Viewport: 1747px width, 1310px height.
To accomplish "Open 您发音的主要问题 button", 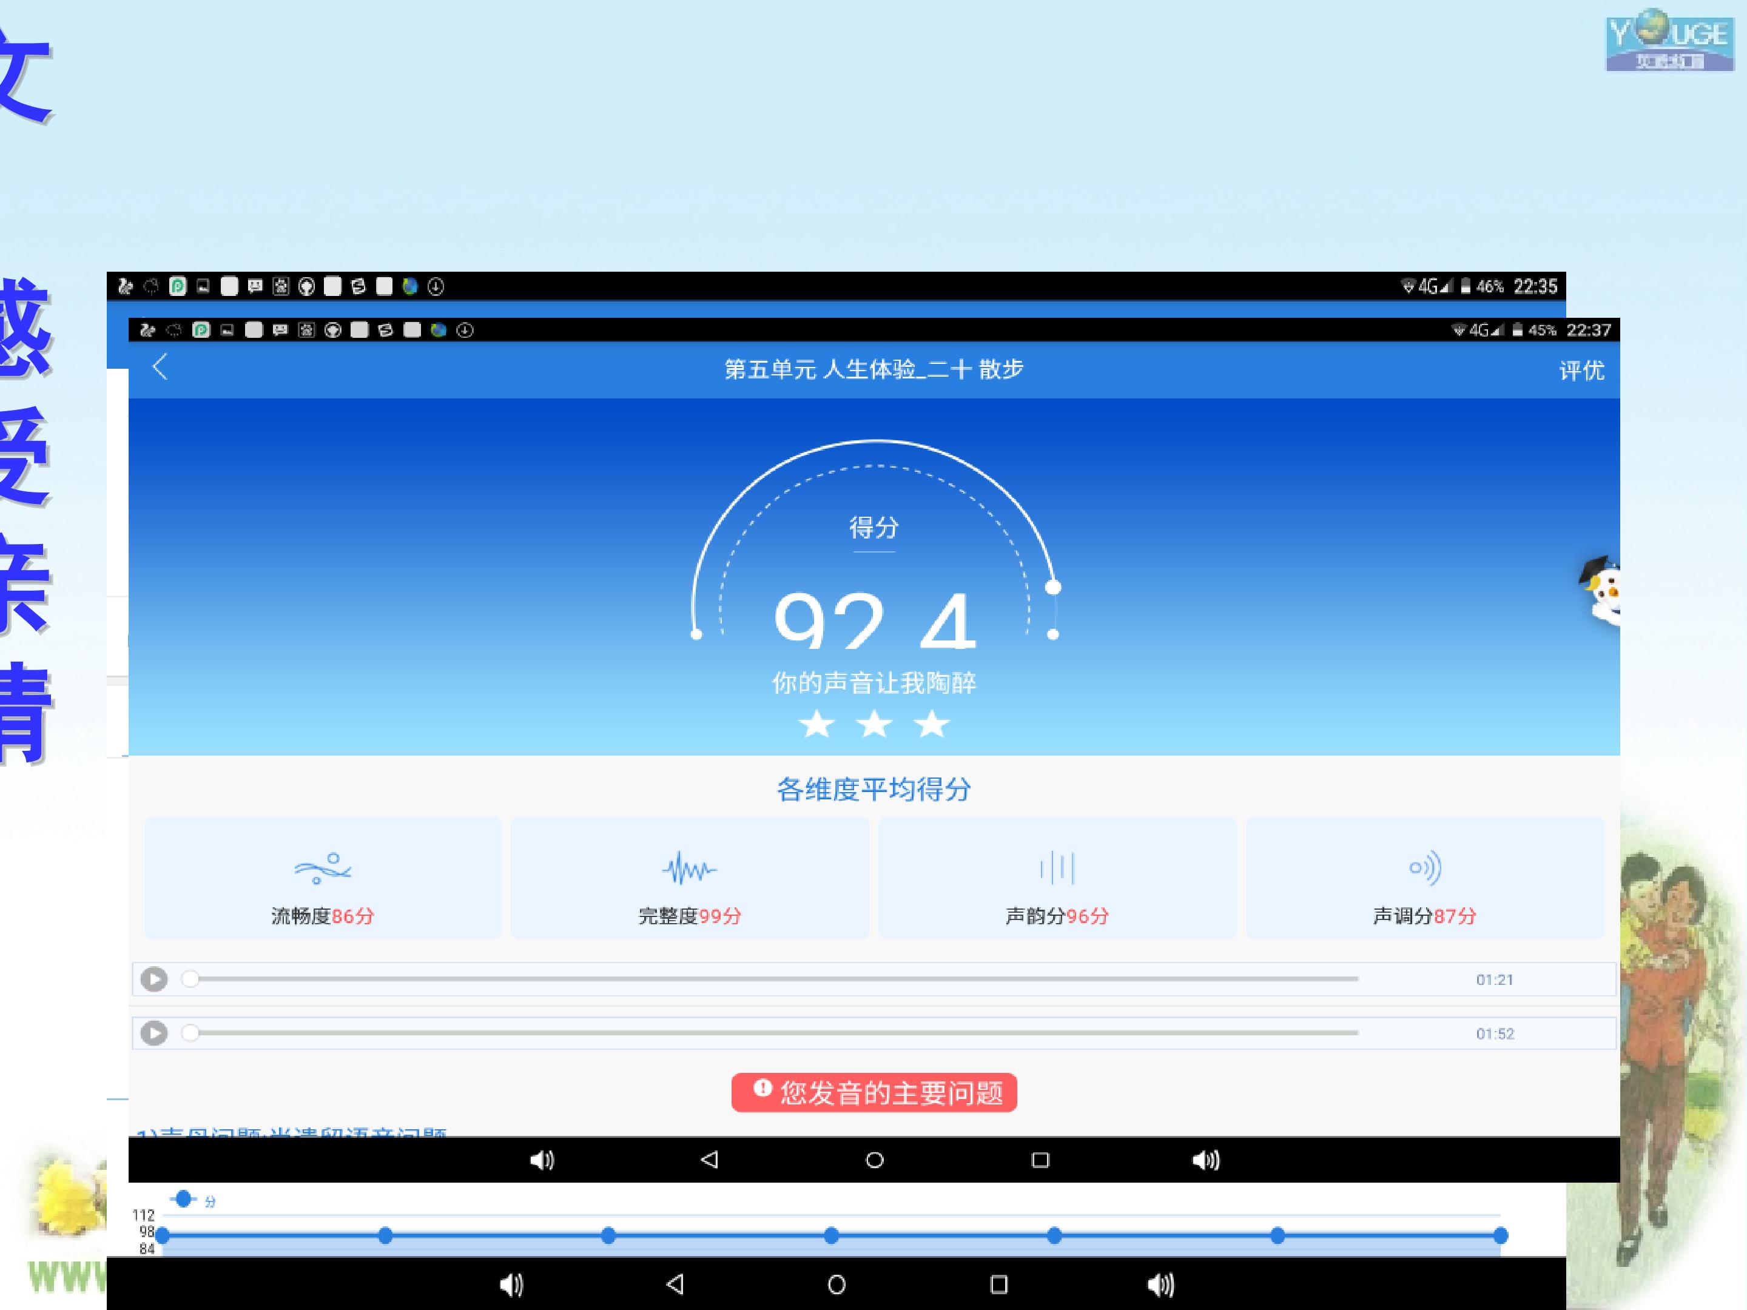I will pos(874,1093).
